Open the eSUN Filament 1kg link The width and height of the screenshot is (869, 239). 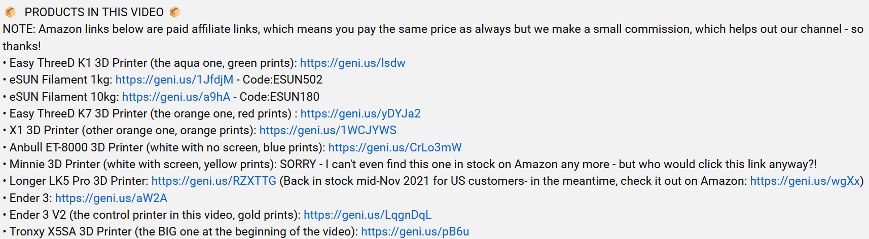[174, 79]
